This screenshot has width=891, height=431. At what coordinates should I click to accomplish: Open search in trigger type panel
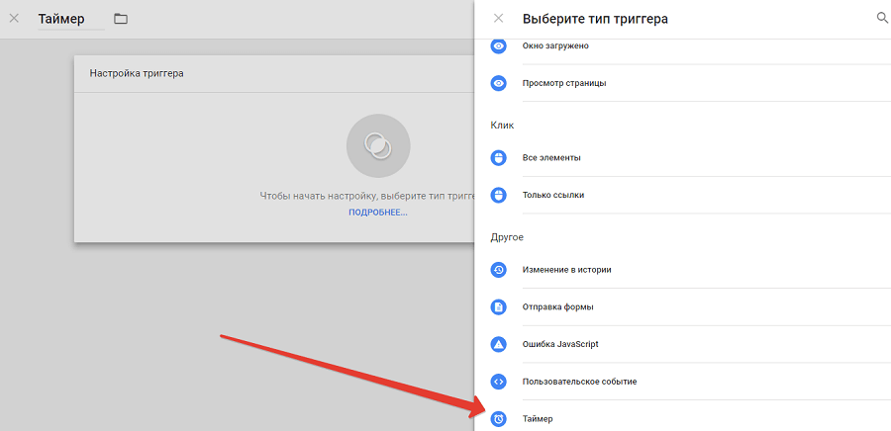[x=882, y=18]
